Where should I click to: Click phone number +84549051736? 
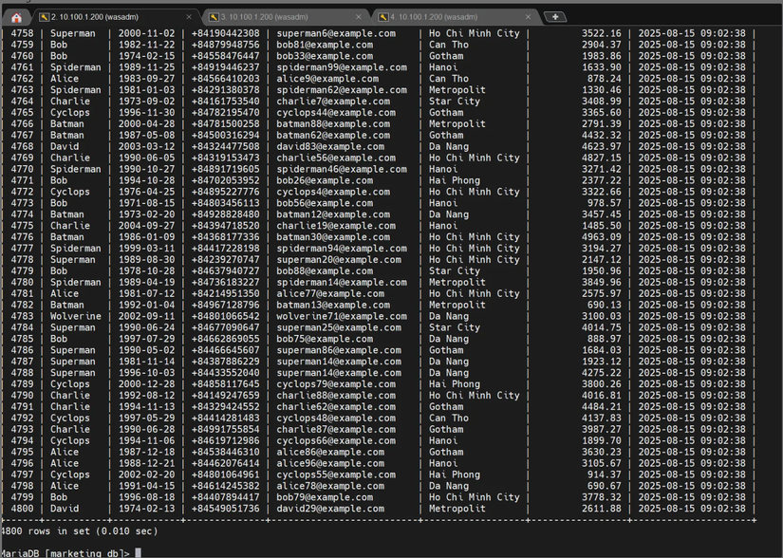[x=226, y=509]
